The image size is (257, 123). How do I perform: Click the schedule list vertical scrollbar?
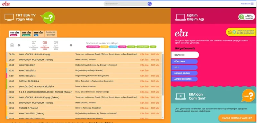click(x=163, y=75)
